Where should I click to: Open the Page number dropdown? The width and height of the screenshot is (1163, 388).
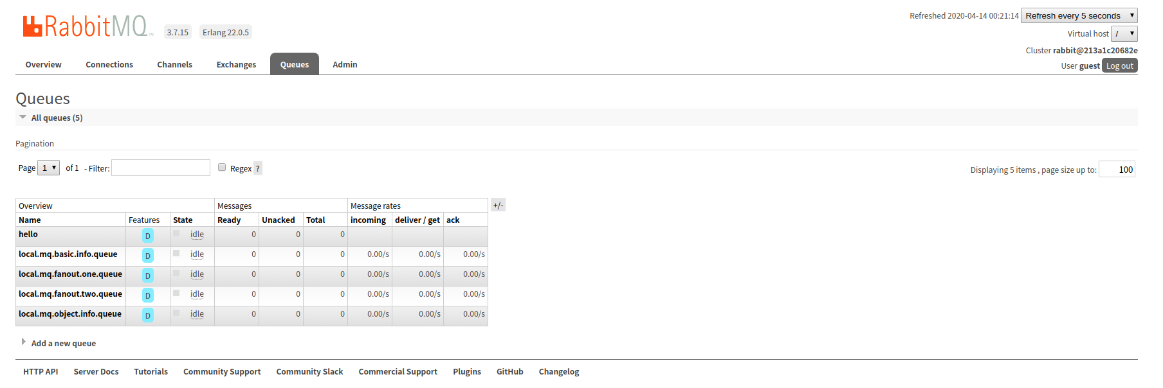tap(49, 168)
